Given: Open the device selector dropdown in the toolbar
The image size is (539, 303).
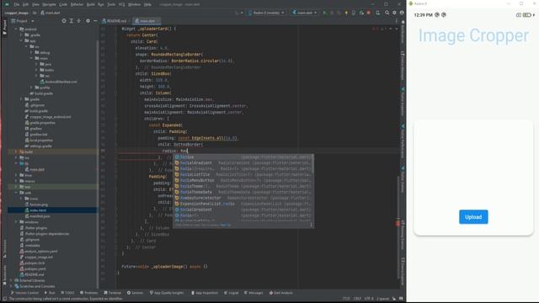Looking at the screenshot, I should (266, 13).
